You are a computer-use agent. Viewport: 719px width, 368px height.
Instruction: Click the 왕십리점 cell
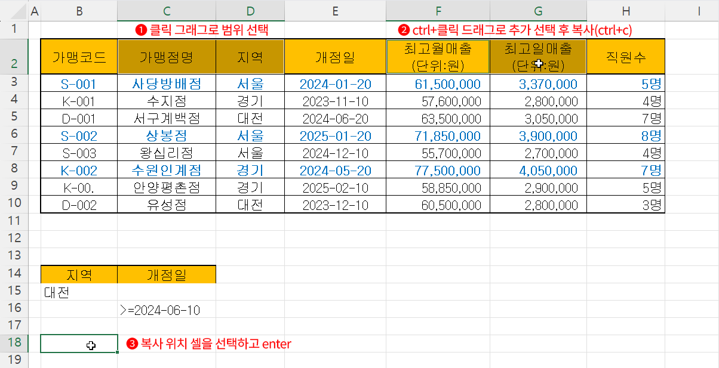click(x=167, y=153)
